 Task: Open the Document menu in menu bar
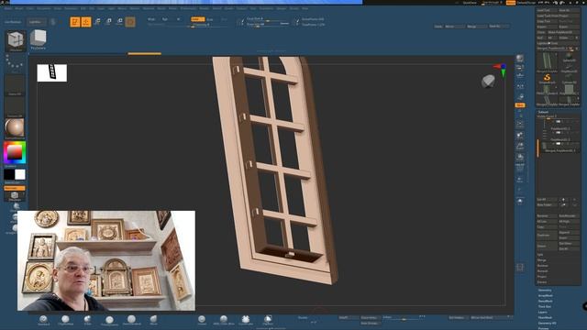tap(43, 8)
